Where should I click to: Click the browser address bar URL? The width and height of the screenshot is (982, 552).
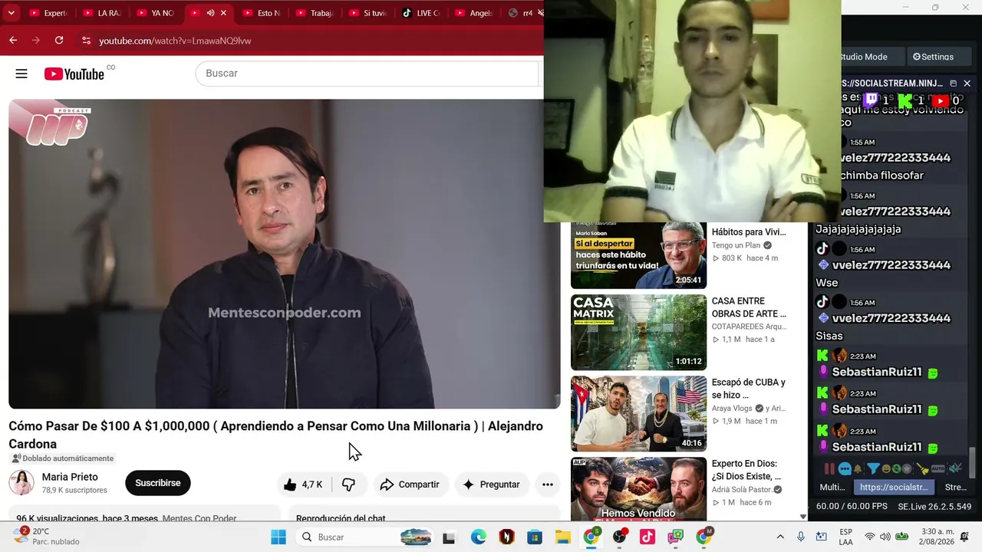[x=175, y=41]
